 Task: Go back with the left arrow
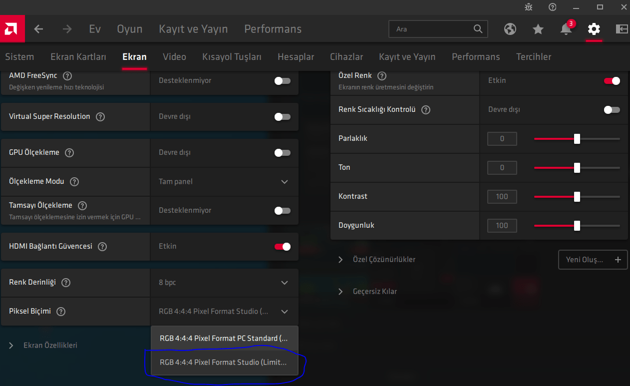click(x=39, y=29)
